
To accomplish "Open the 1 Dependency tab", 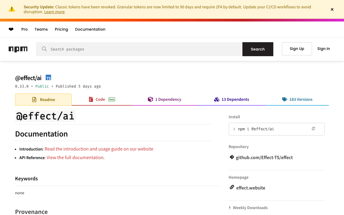I will (x=164, y=99).
